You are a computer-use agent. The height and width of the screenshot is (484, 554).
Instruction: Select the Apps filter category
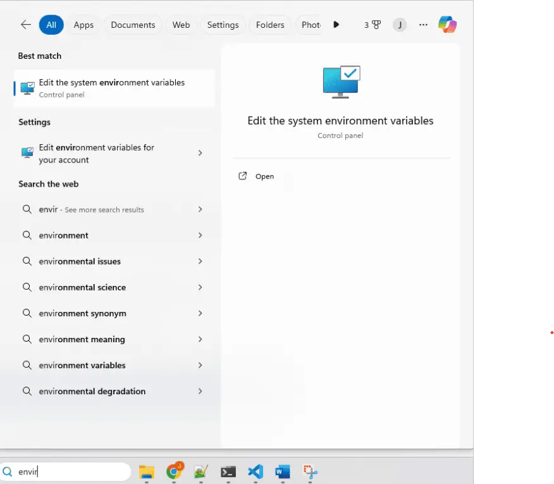click(83, 25)
